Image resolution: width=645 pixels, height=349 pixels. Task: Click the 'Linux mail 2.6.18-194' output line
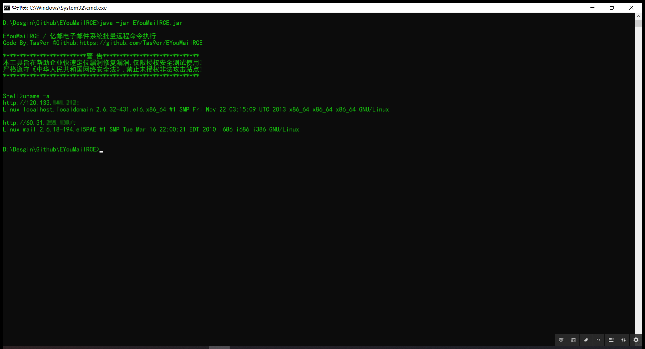[151, 130]
